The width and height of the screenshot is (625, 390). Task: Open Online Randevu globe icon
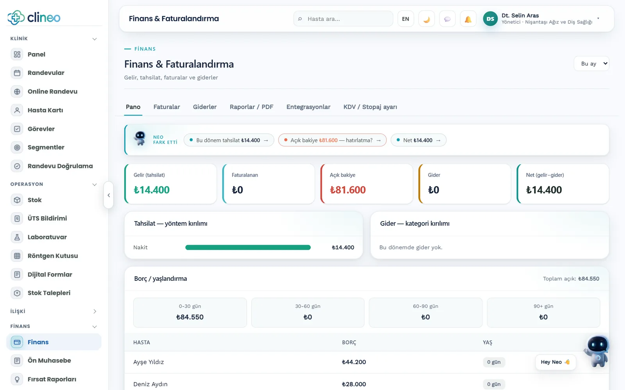tap(17, 92)
